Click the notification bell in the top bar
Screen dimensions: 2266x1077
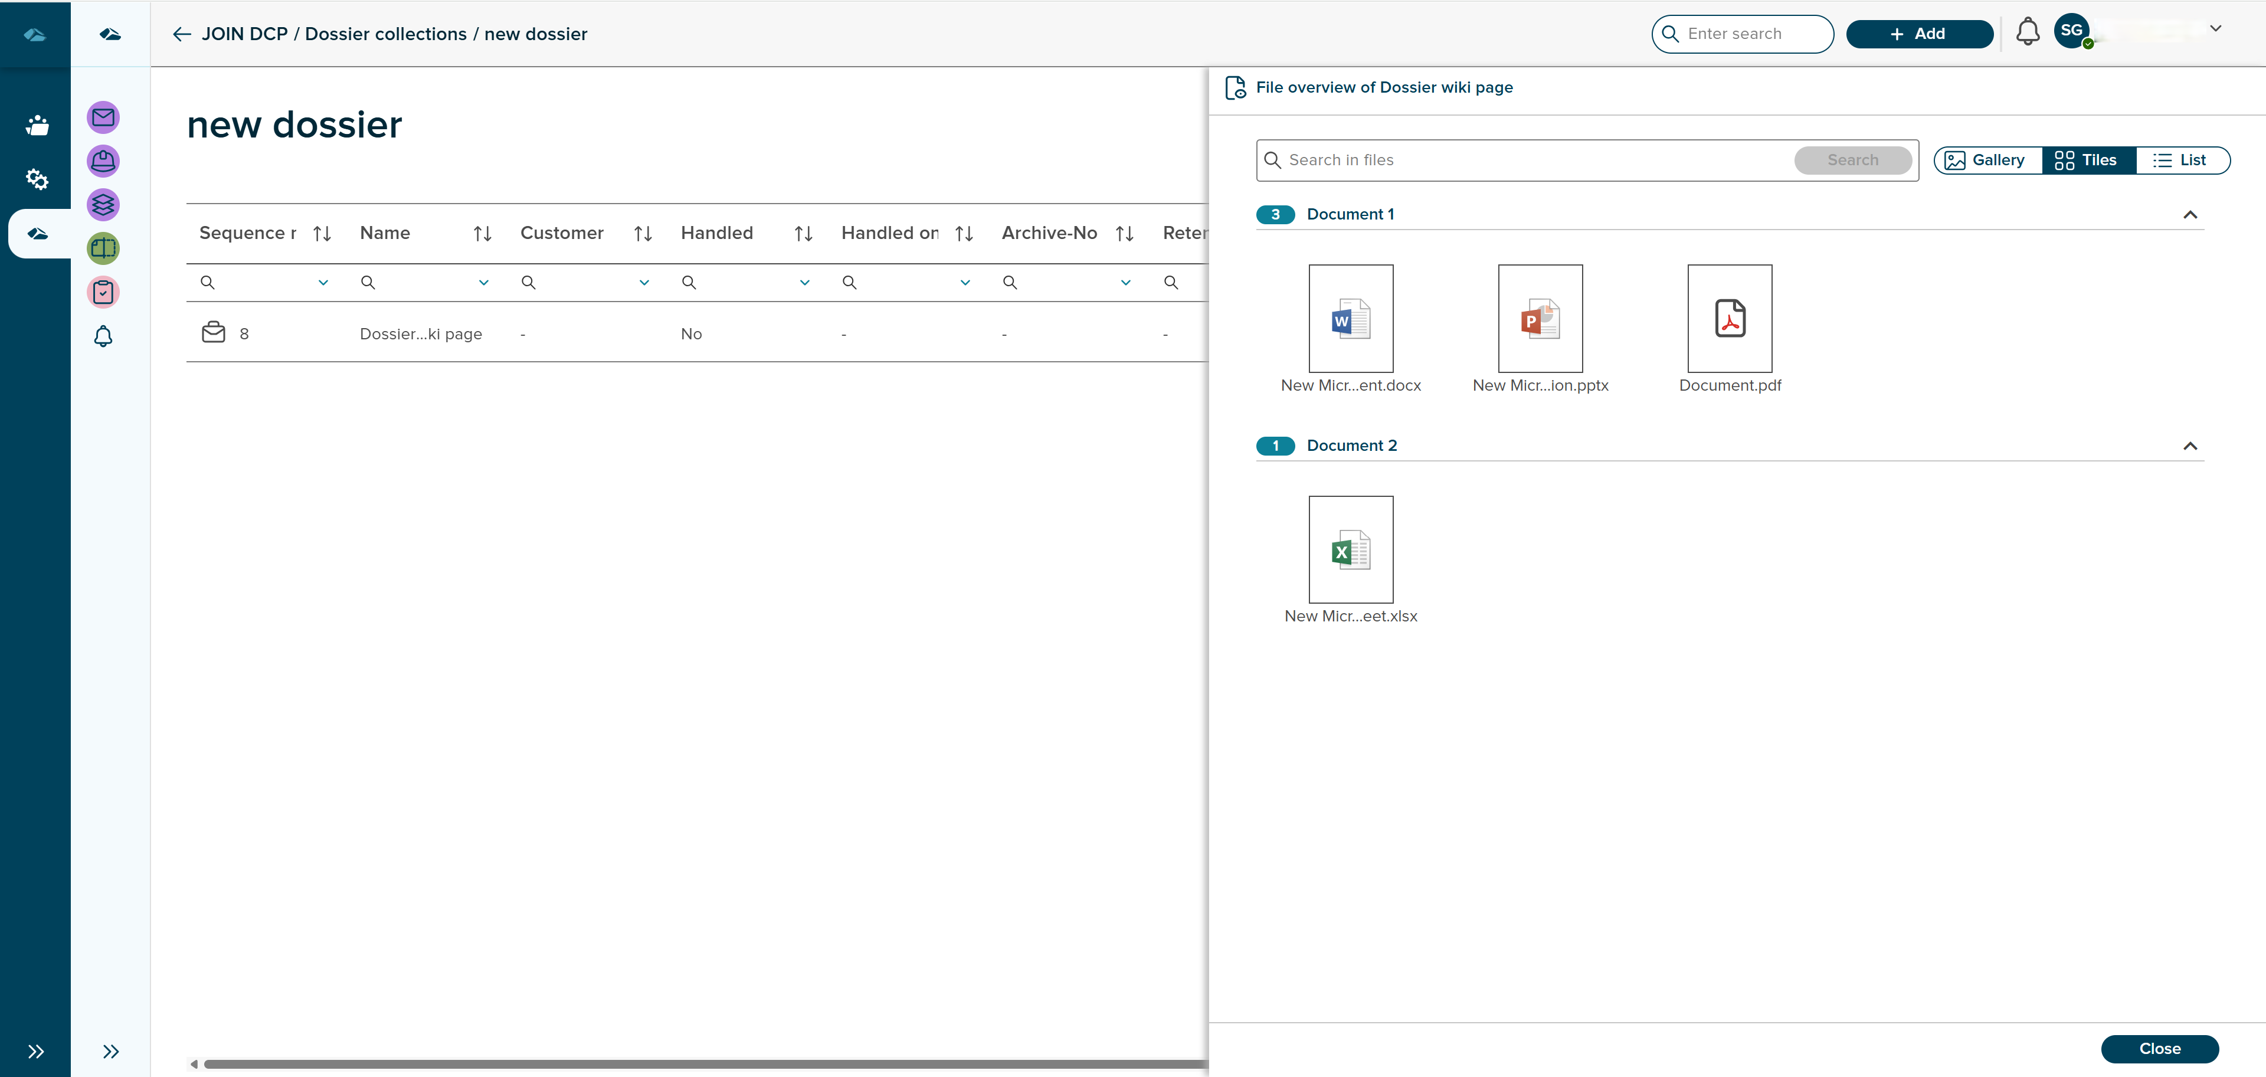[2028, 34]
